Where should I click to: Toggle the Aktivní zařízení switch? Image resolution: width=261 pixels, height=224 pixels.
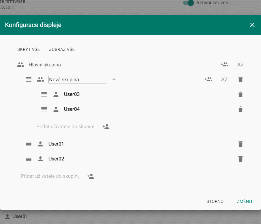coord(188,3)
